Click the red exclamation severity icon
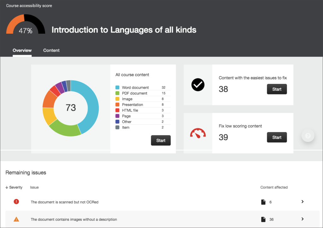This screenshot has width=323, height=228. coord(16,202)
